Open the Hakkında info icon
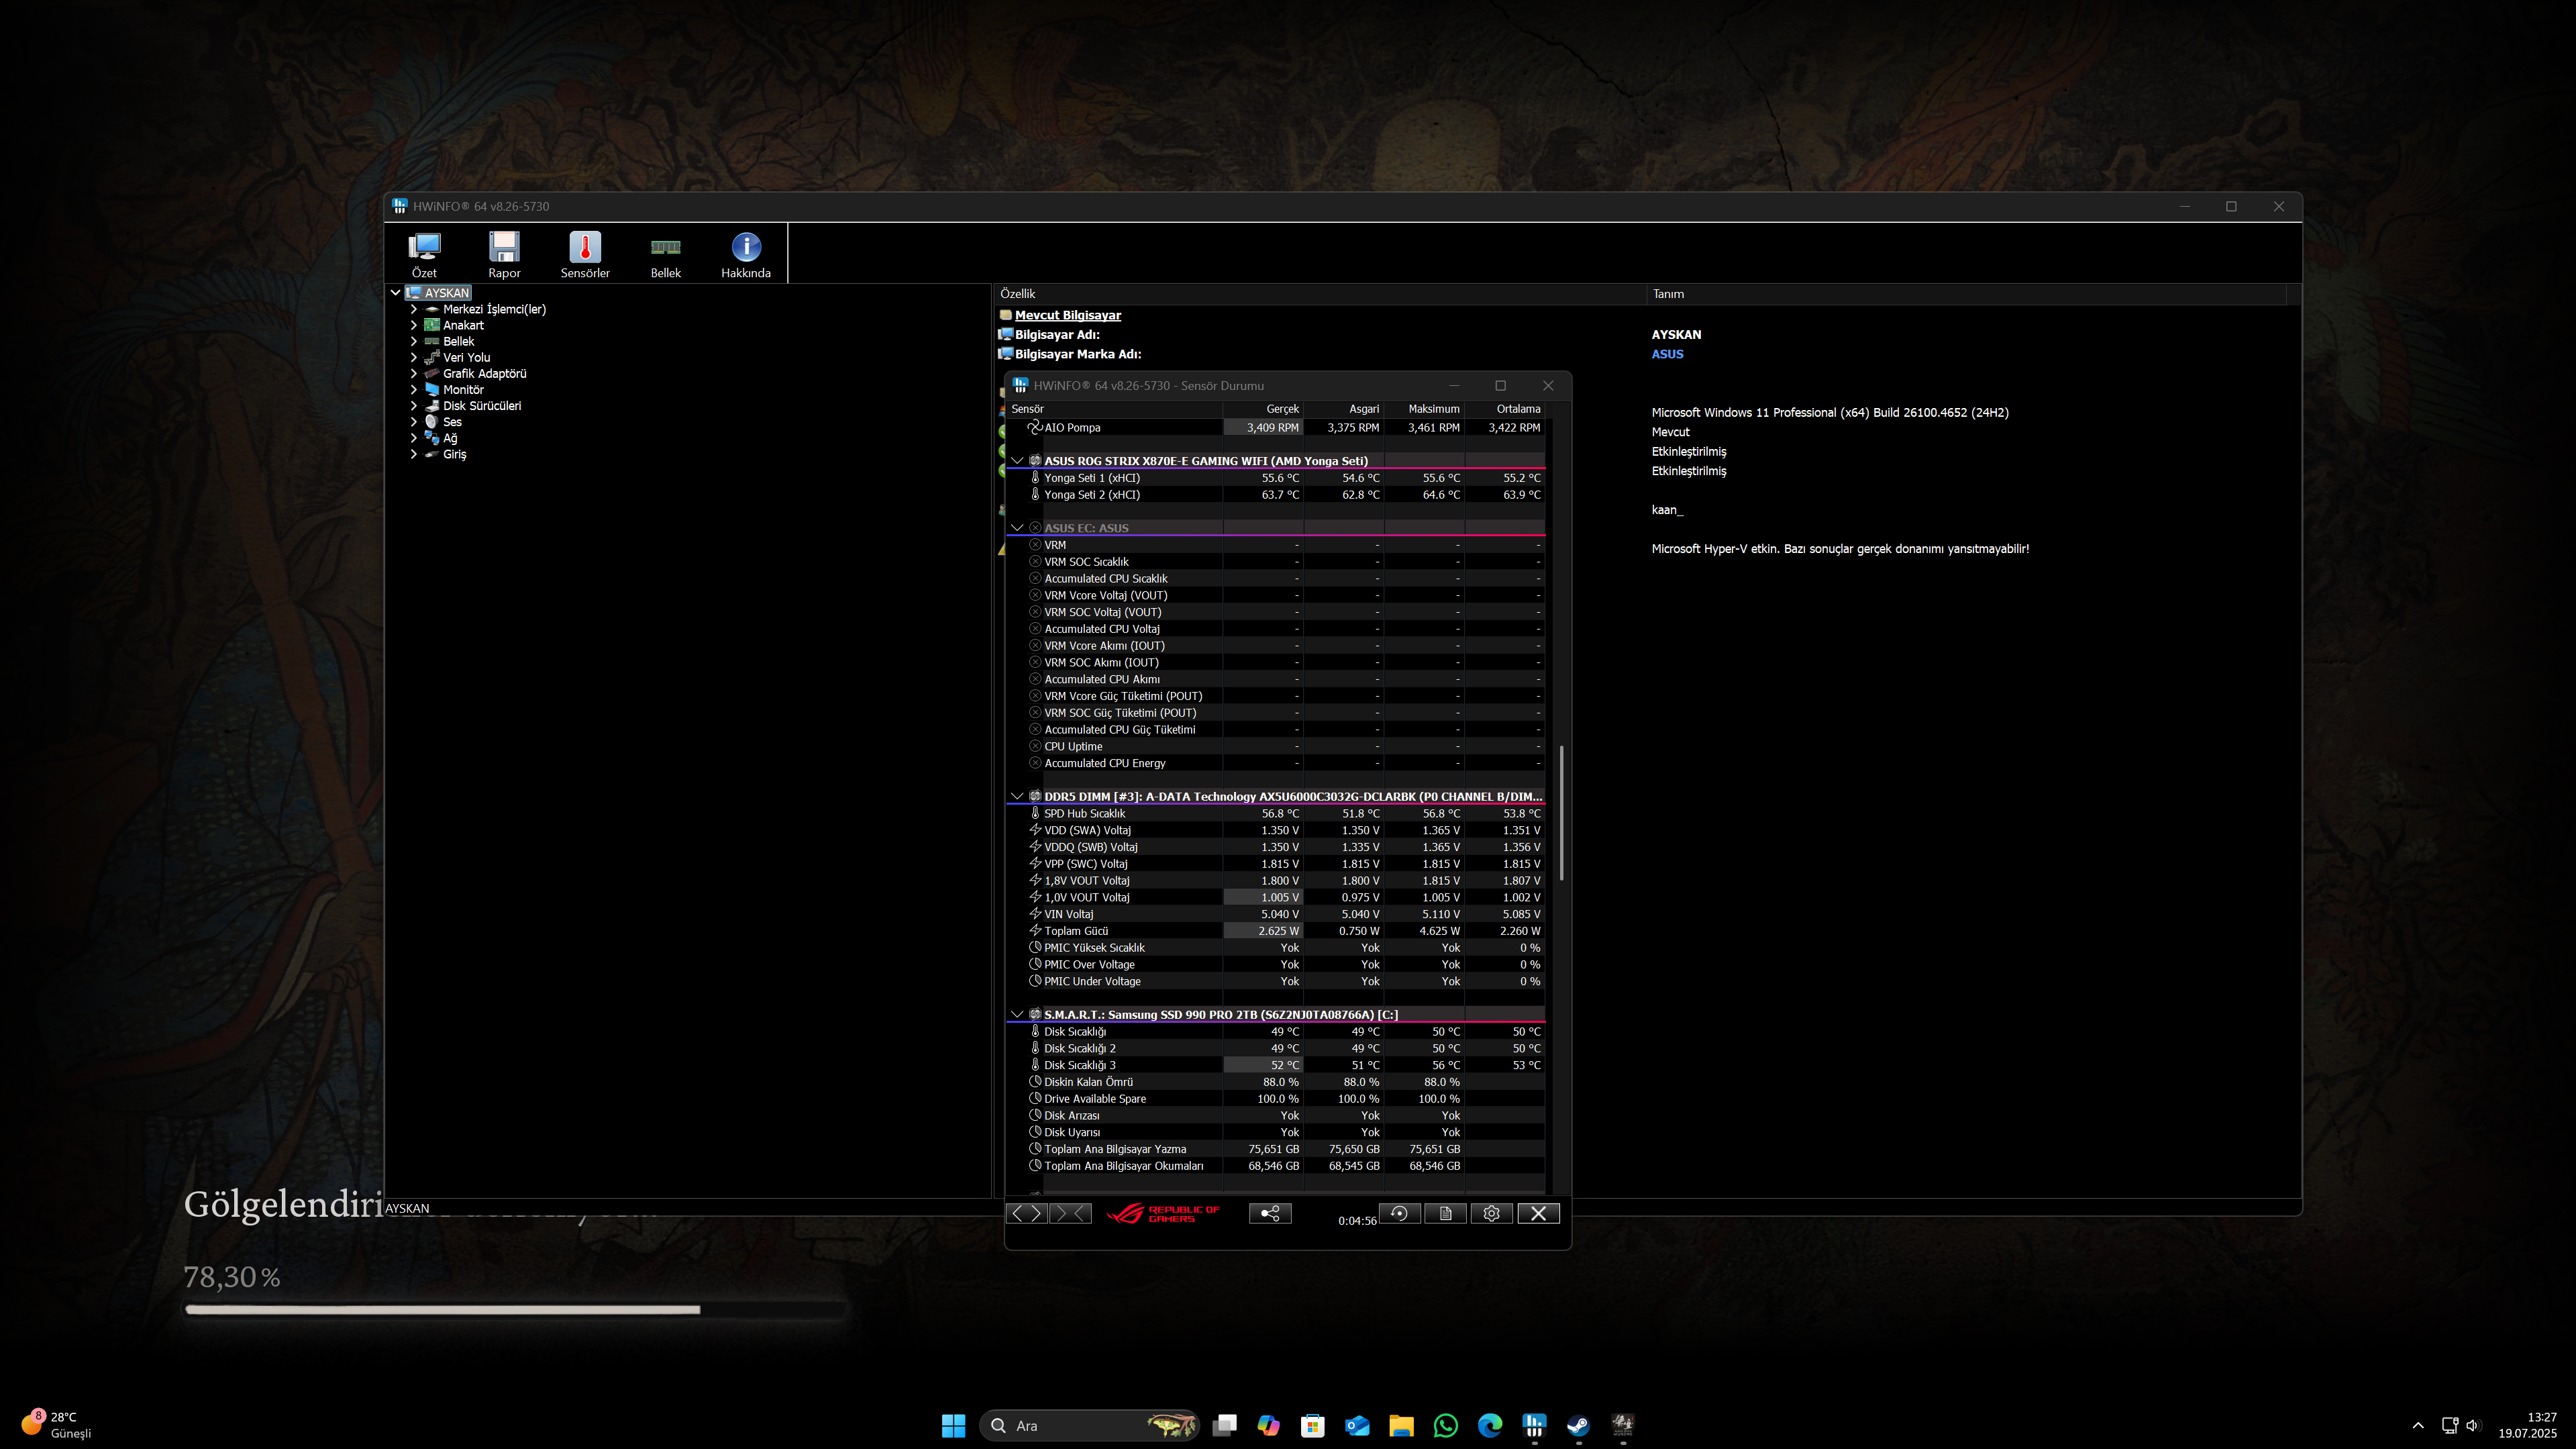Screen dimensions: 2576x1449 point(746,254)
